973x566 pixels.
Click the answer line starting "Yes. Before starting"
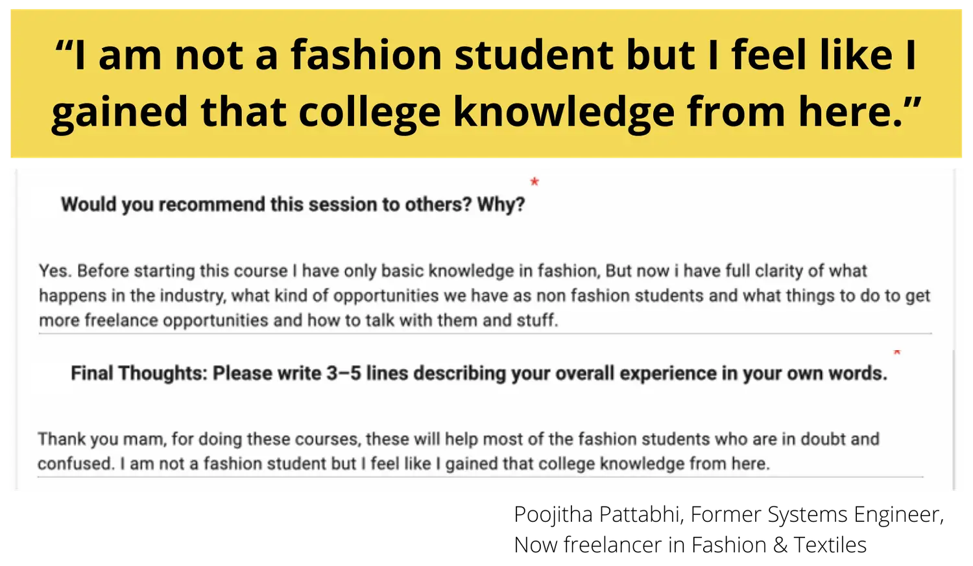(x=452, y=271)
